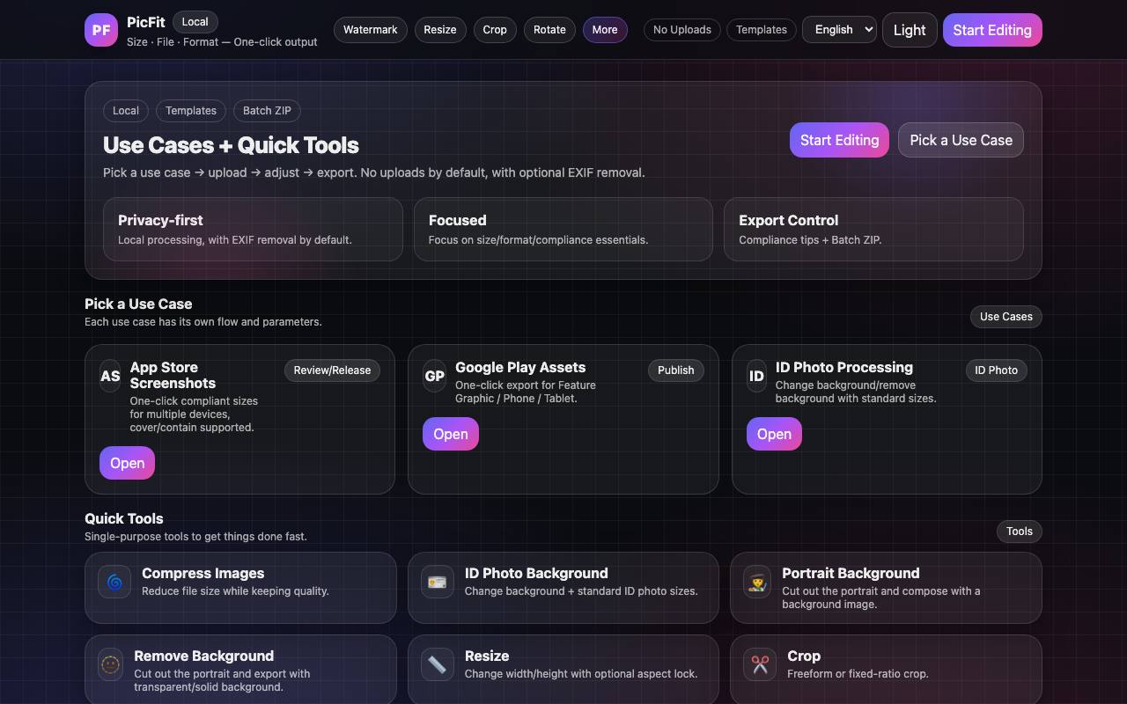Open the Compress Images quick tool
The width and height of the screenshot is (1127, 704).
click(x=240, y=588)
